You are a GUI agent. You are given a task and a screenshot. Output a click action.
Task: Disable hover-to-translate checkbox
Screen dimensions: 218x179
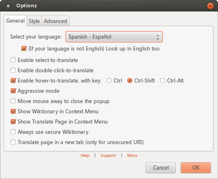[13, 80]
